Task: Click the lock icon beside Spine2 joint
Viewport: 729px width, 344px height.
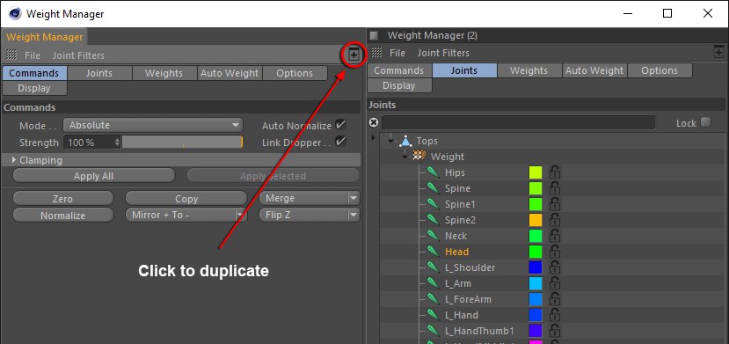Action: coord(554,220)
